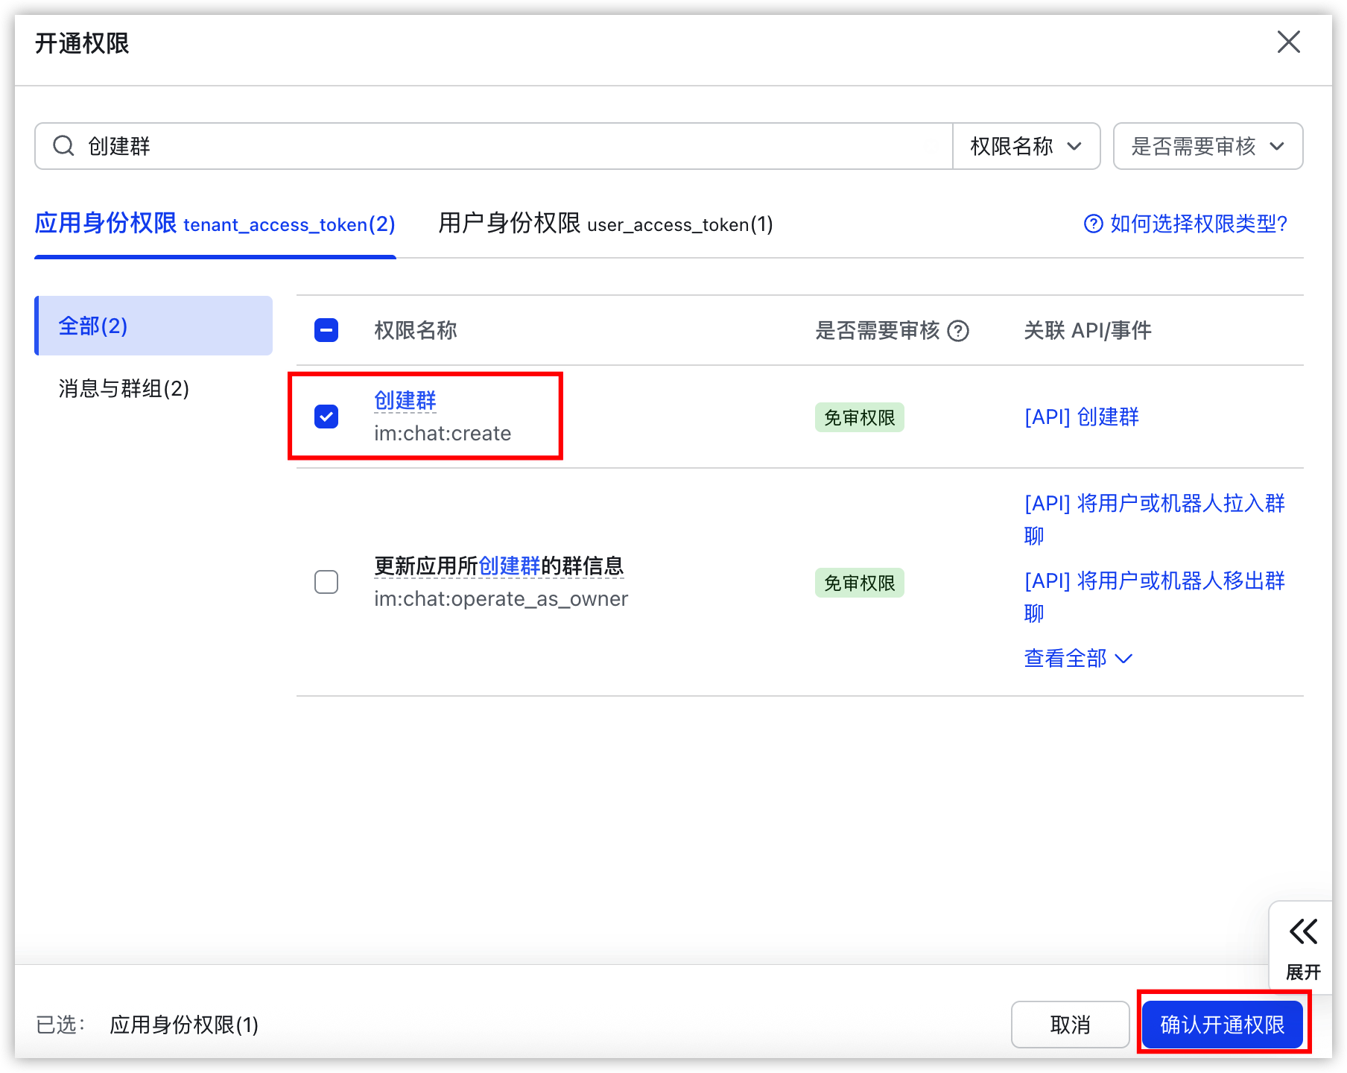Screen dimensions: 1347x1073
Task: Open the [API] 创建群 link
Action: coord(1082,417)
